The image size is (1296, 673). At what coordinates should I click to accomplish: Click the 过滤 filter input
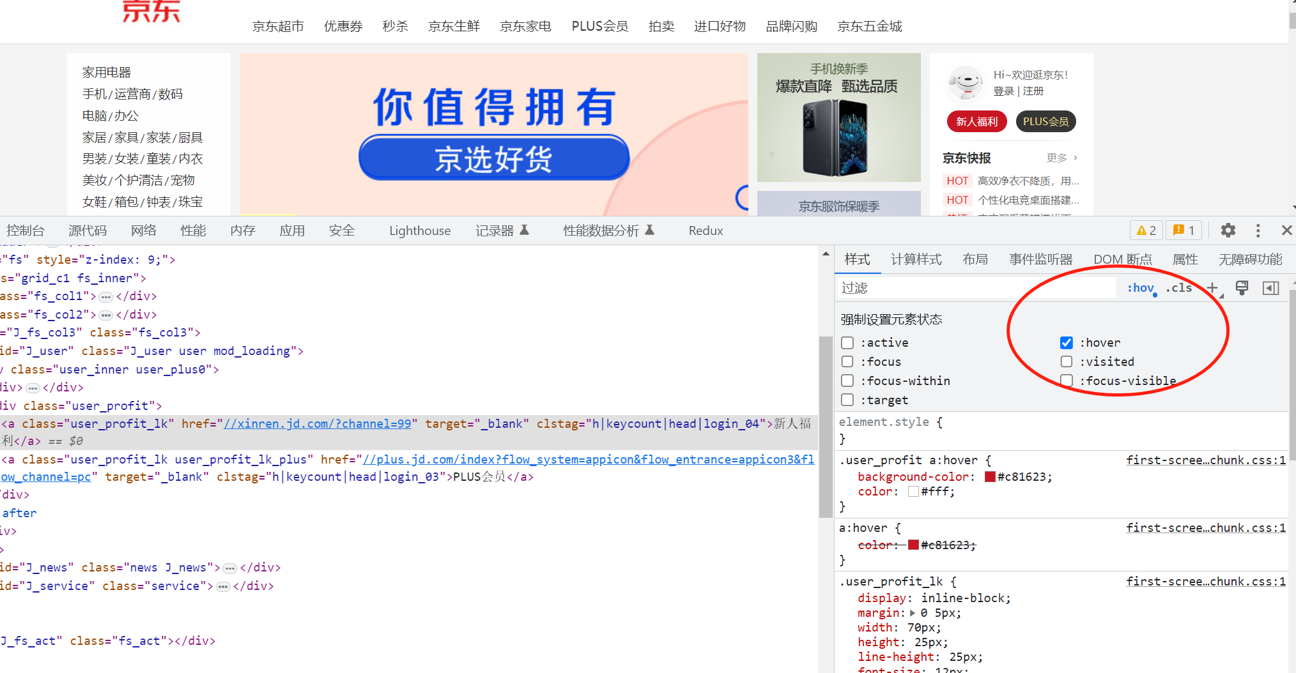[976, 288]
